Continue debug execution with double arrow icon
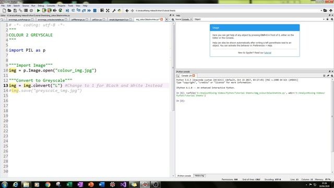334x188 pixels. pyautogui.click(x=89, y=10)
